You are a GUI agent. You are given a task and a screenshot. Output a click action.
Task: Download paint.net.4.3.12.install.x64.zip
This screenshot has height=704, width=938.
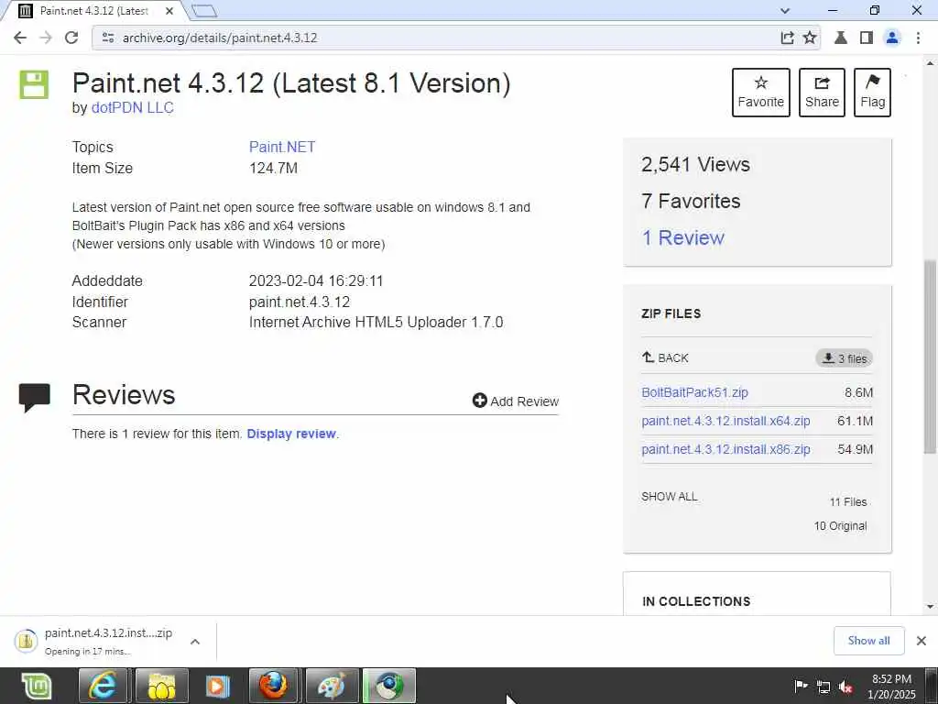[x=725, y=421]
